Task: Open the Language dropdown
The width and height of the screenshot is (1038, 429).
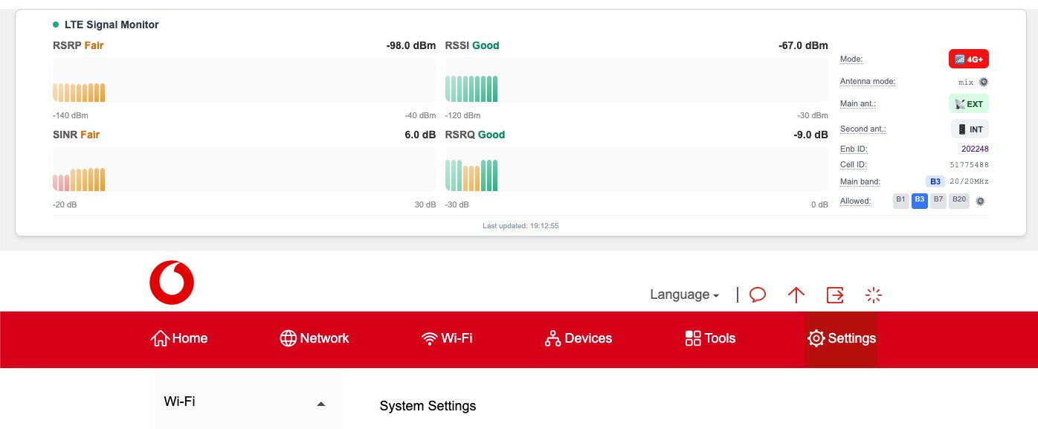Action: pyautogui.click(x=685, y=294)
